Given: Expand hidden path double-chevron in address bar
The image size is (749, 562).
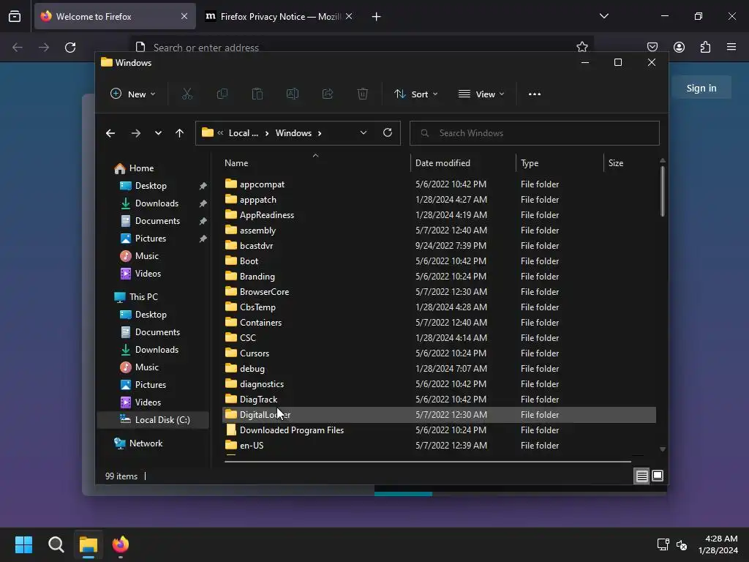Looking at the screenshot, I should click(220, 133).
